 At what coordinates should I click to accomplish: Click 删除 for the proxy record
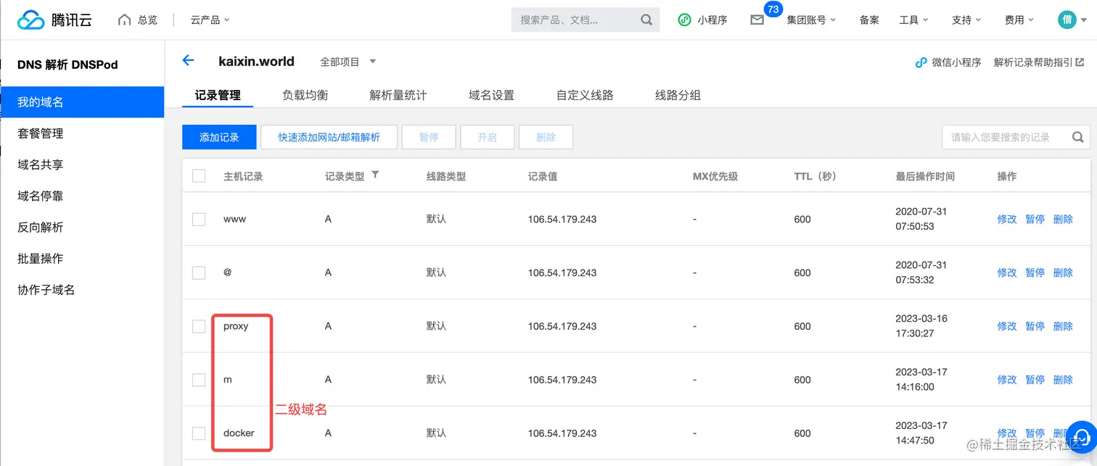[x=1063, y=326]
